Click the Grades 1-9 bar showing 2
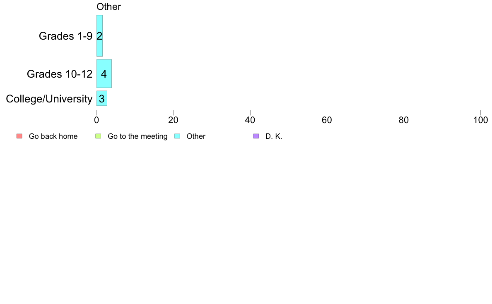 pos(99,36)
